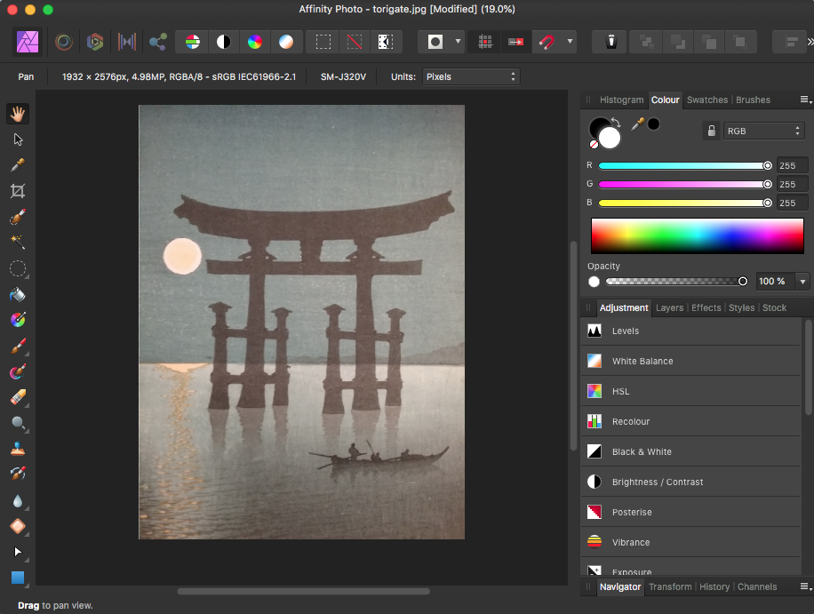The height and width of the screenshot is (614, 814).
Task: Open the RGB colour model dropdown
Action: point(762,130)
